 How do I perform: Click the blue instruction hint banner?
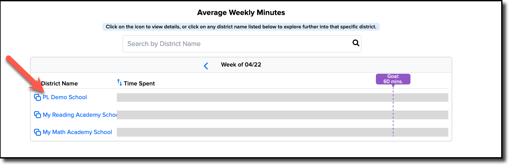tap(241, 27)
